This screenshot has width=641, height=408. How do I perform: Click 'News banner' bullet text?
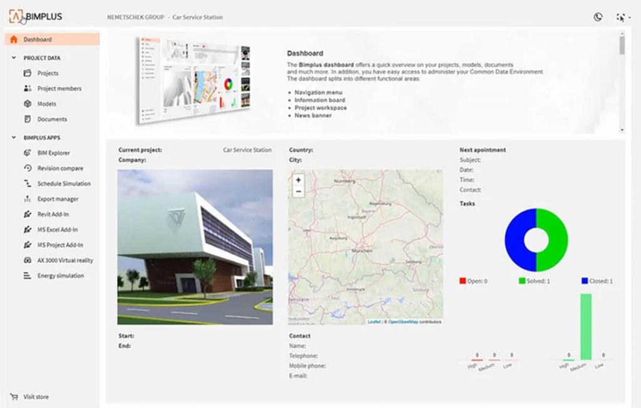pyautogui.click(x=313, y=116)
